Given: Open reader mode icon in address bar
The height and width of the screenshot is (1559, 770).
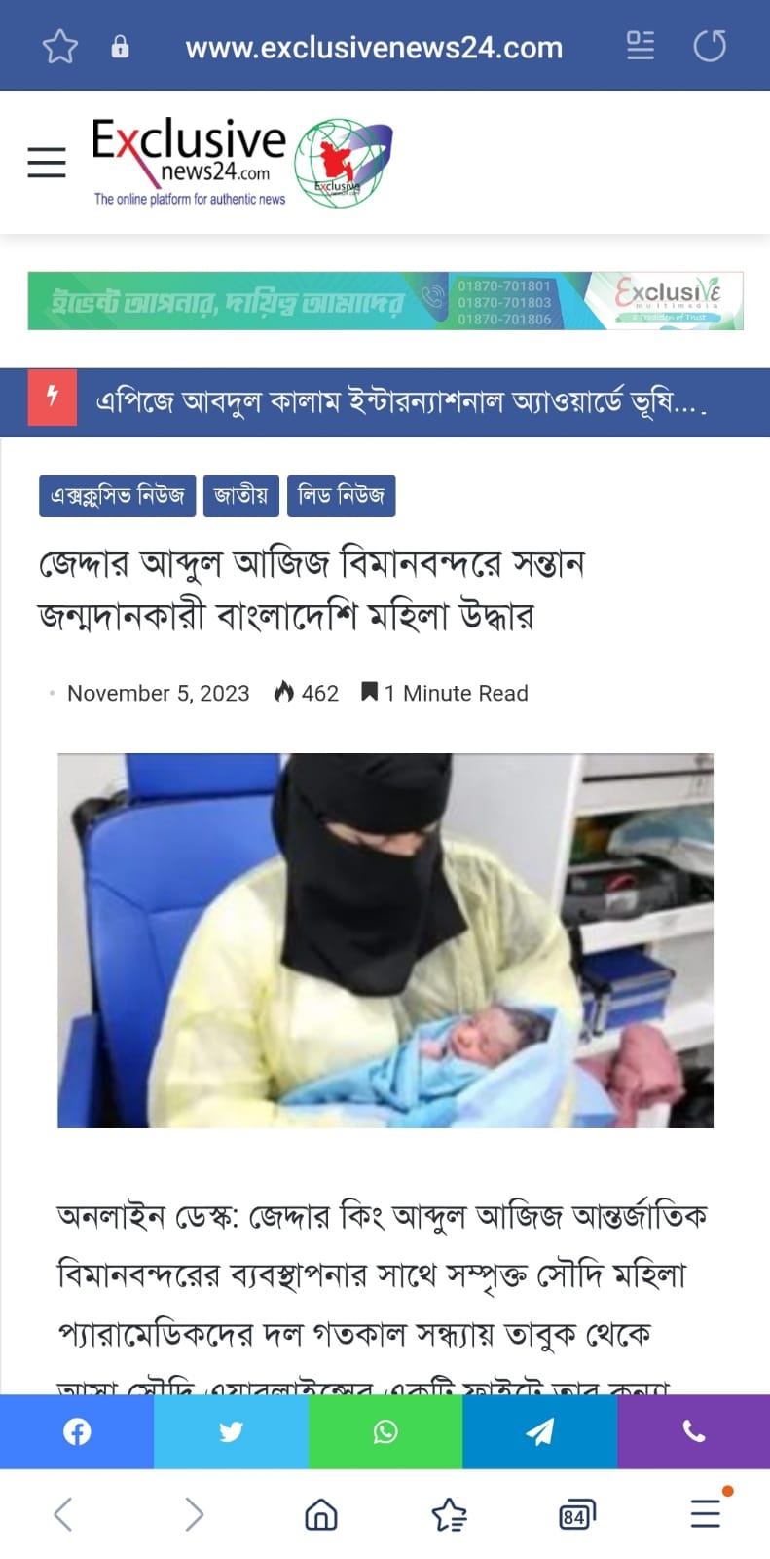Looking at the screenshot, I should tap(641, 46).
